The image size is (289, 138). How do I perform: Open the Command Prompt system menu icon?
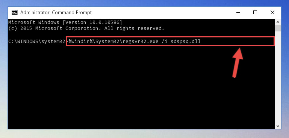click(x=15, y=13)
